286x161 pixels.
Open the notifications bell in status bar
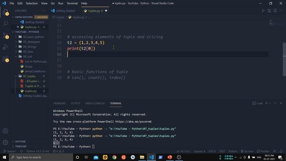[281, 151]
